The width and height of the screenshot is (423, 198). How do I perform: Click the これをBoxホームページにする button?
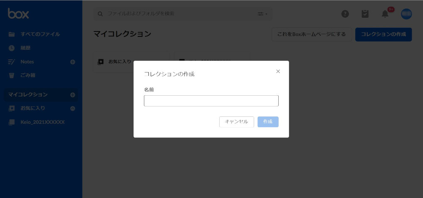312,34
